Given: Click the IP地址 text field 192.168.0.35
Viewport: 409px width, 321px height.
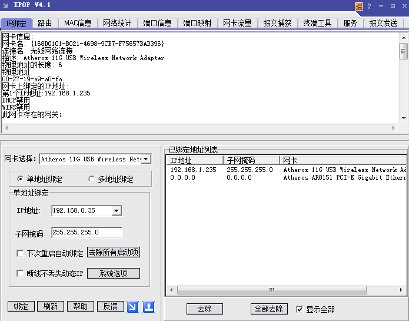Looking at the screenshot, I should 82,211.
